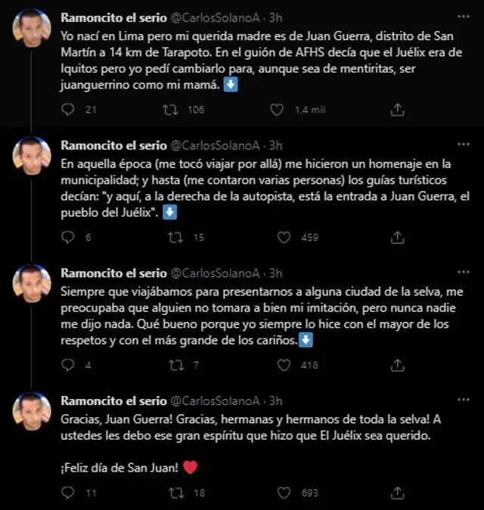Open the Ramoncito el serio name on the last tweet
This screenshot has height=510, width=484.
pos(113,400)
